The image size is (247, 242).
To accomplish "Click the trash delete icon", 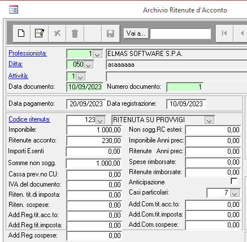I will (x=75, y=33).
